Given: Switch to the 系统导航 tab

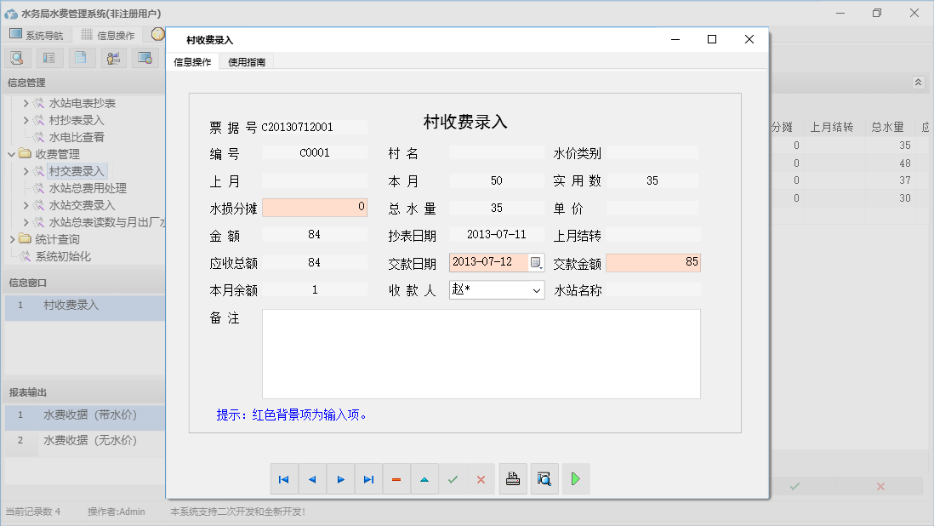Looking at the screenshot, I should (37, 34).
